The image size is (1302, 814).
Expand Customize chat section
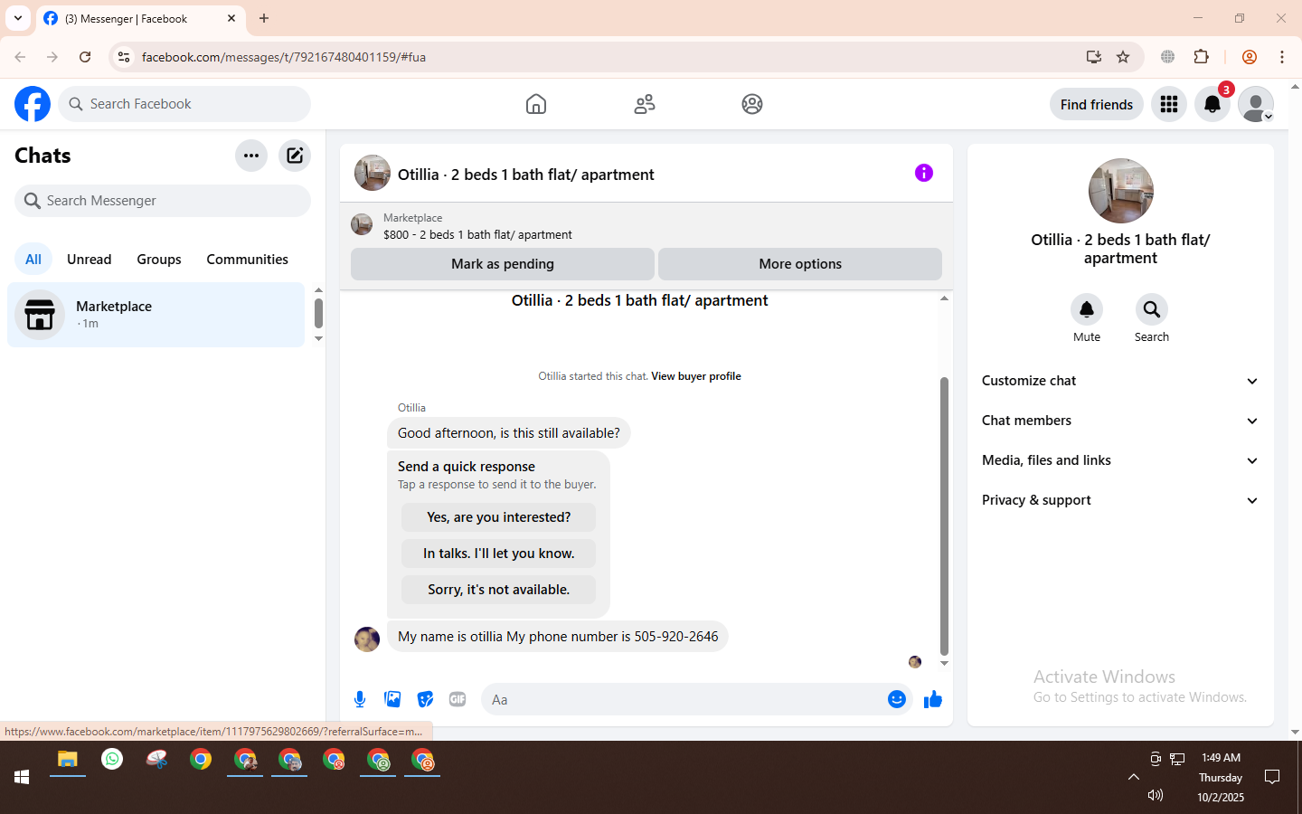tap(1121, 381)
